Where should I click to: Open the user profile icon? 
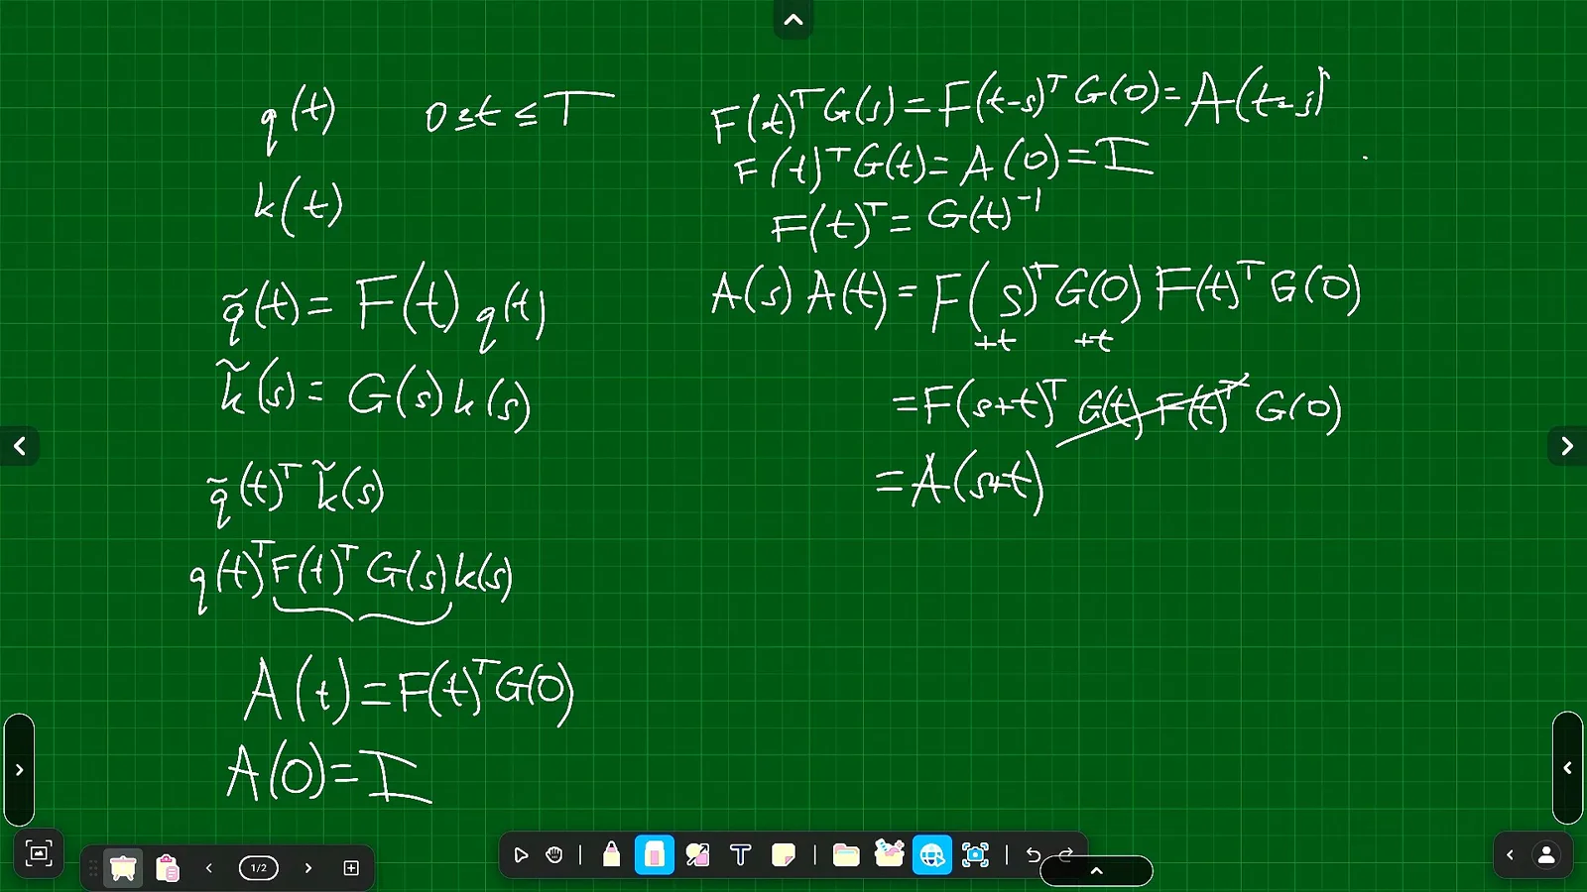pyautogui.click(x=1546, y=855)
